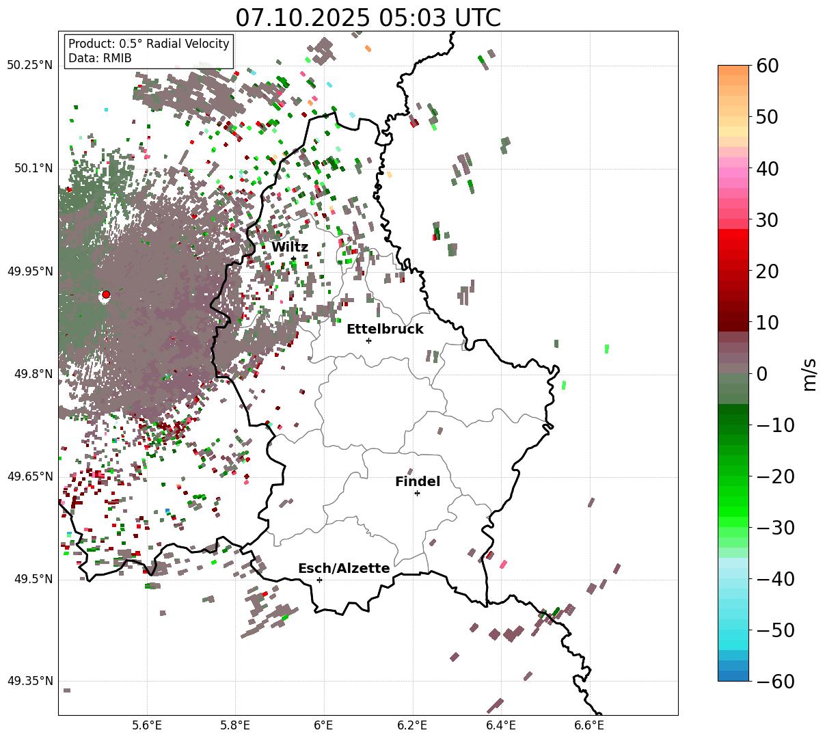The width and height of the screenshot is (825, 739).
Task: Click the 49.5°N latitude label
Action: tap(33, 579)
